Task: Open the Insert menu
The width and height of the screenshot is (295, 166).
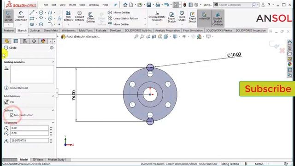Action: point(72,5)
